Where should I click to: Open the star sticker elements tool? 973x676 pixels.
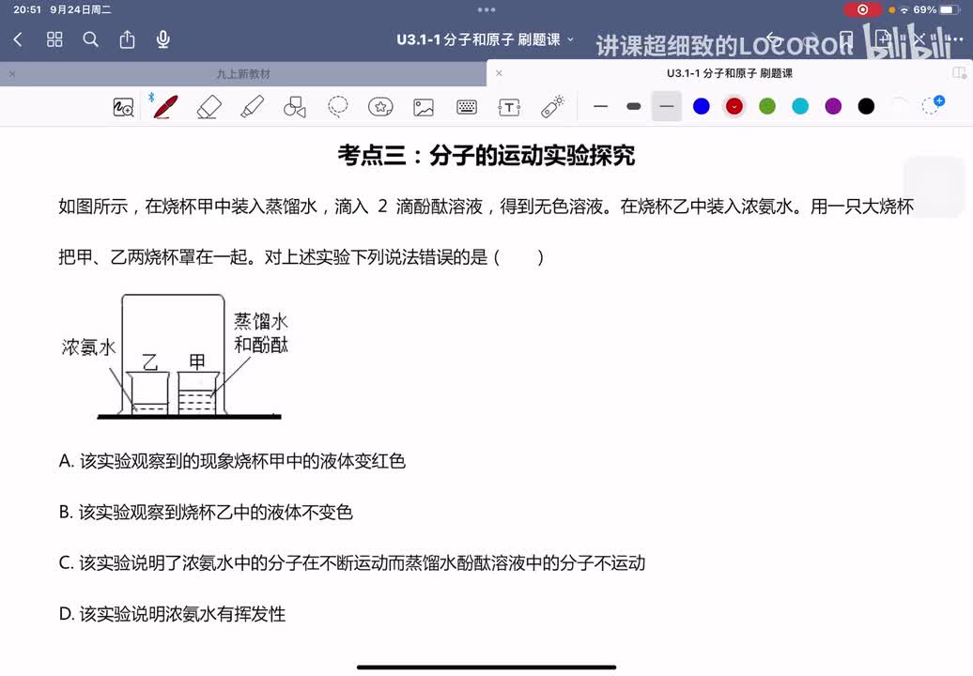(380, 107)
